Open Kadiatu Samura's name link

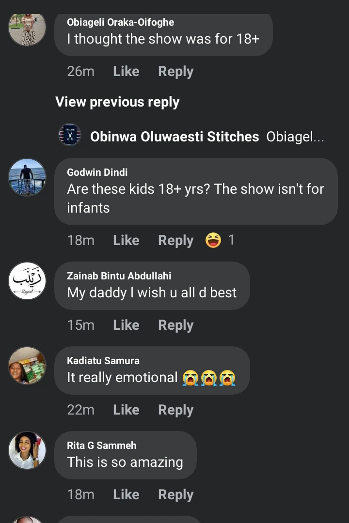click(103, 361)
